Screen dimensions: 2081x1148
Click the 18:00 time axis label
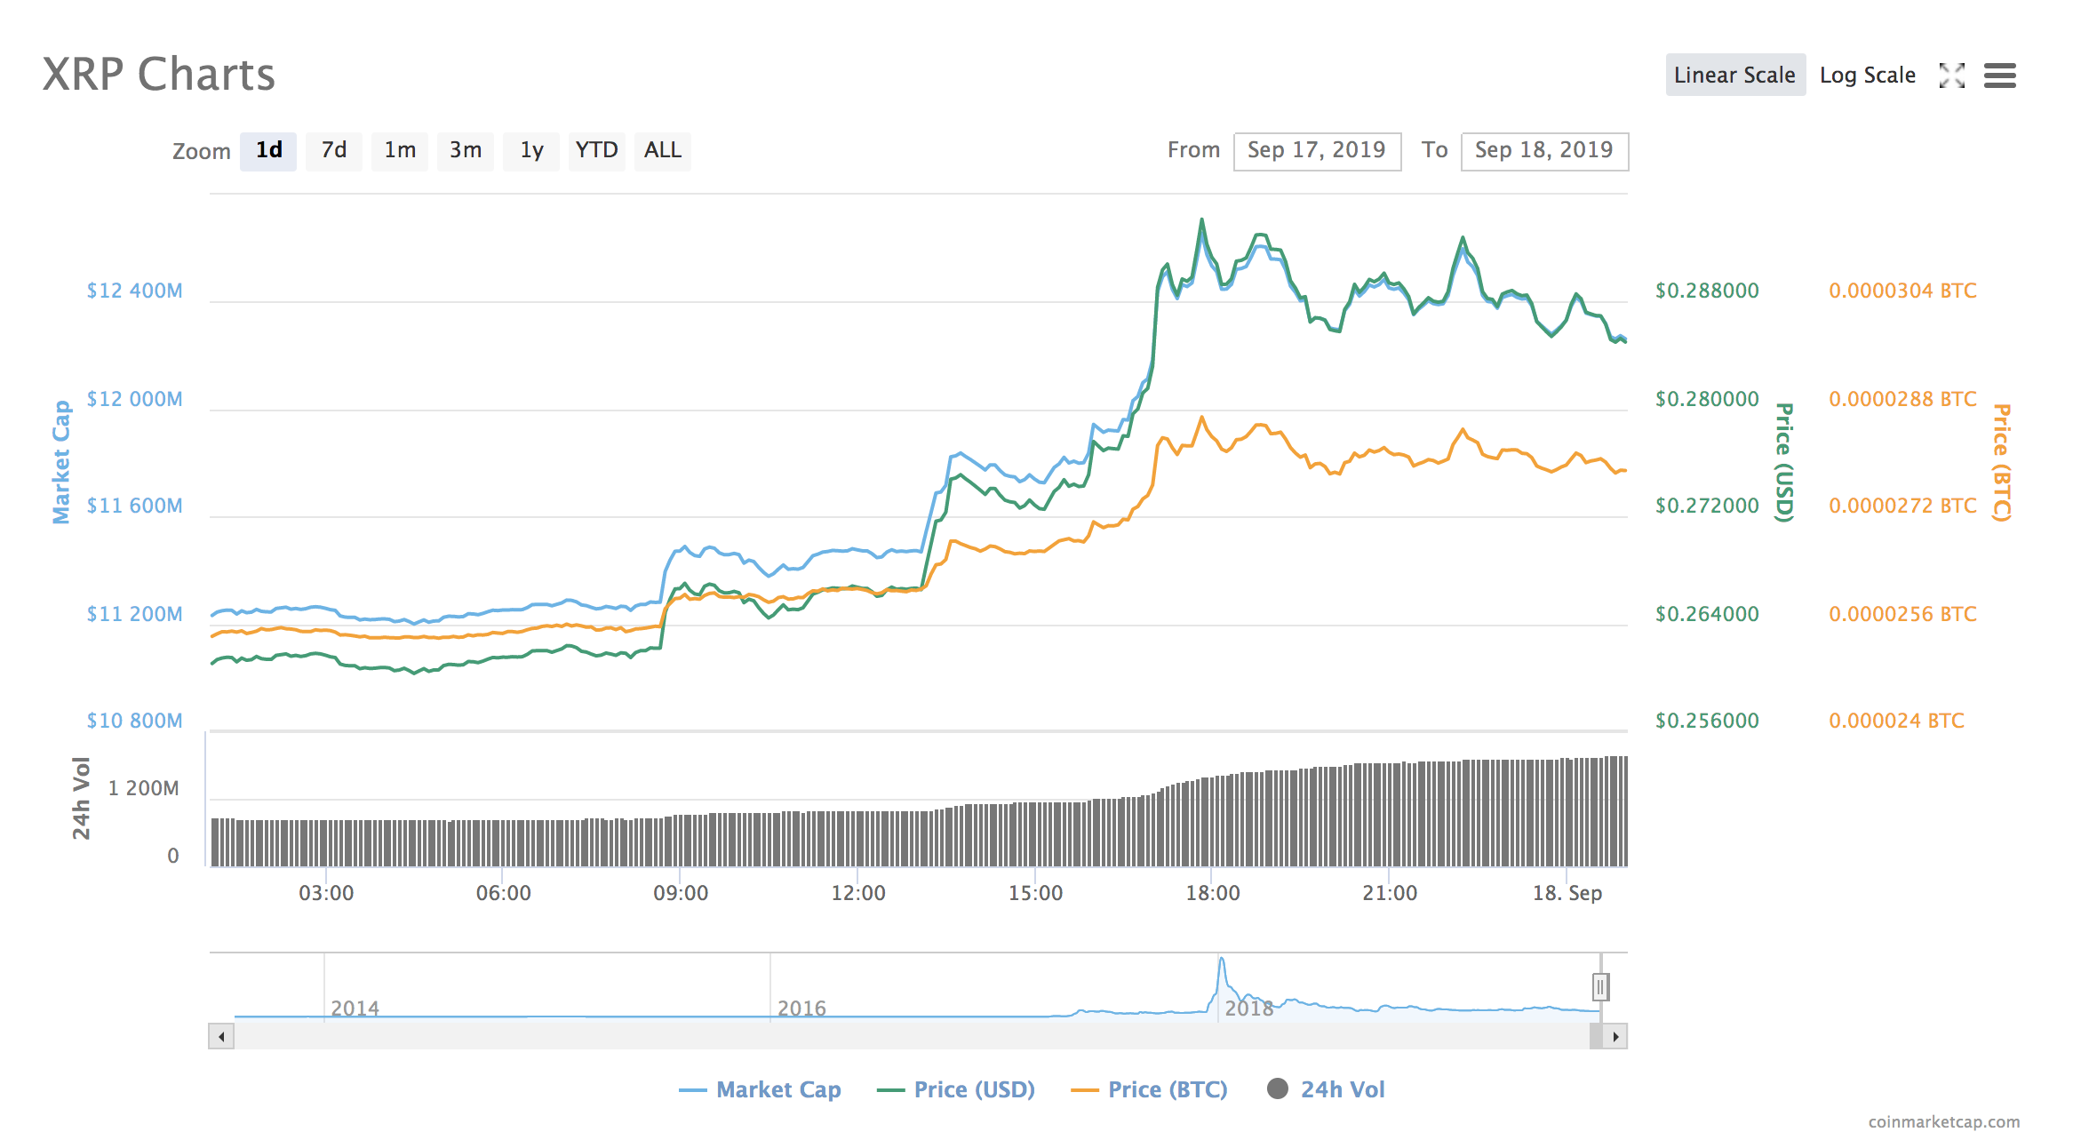tap(1212, 893)
